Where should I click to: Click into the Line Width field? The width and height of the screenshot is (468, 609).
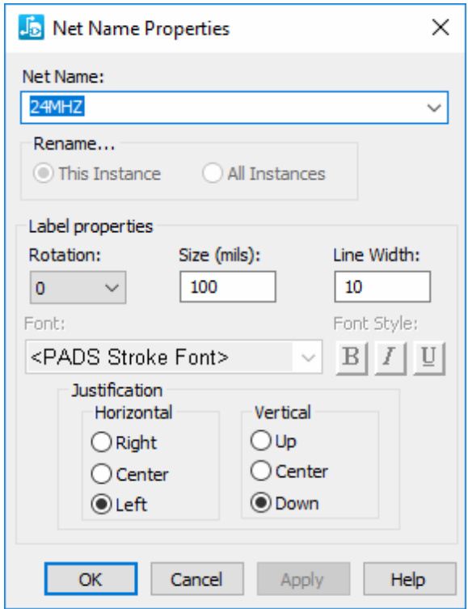(382, 286)
